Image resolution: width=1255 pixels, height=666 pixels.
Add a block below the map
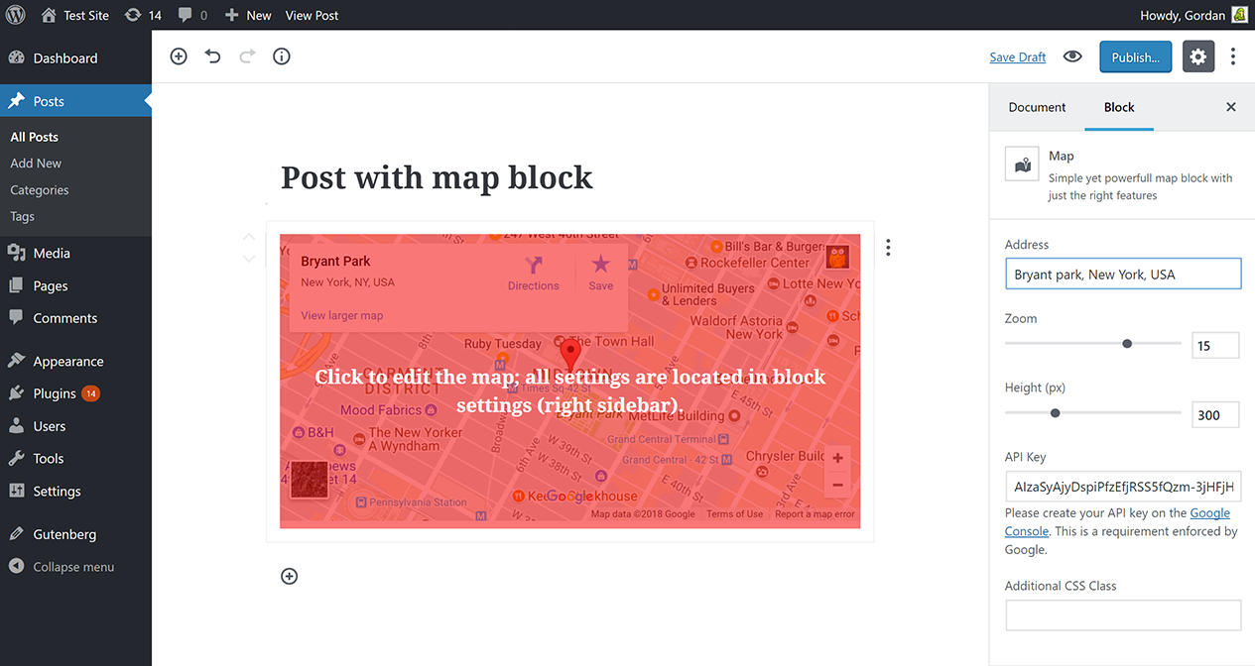(289, 576)
